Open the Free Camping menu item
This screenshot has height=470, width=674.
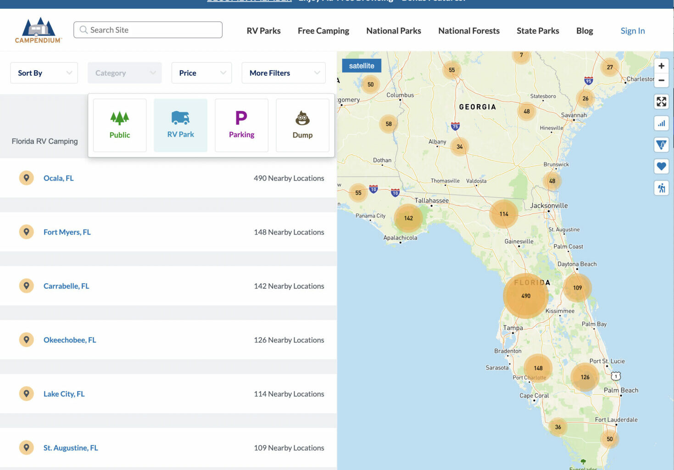323,31
